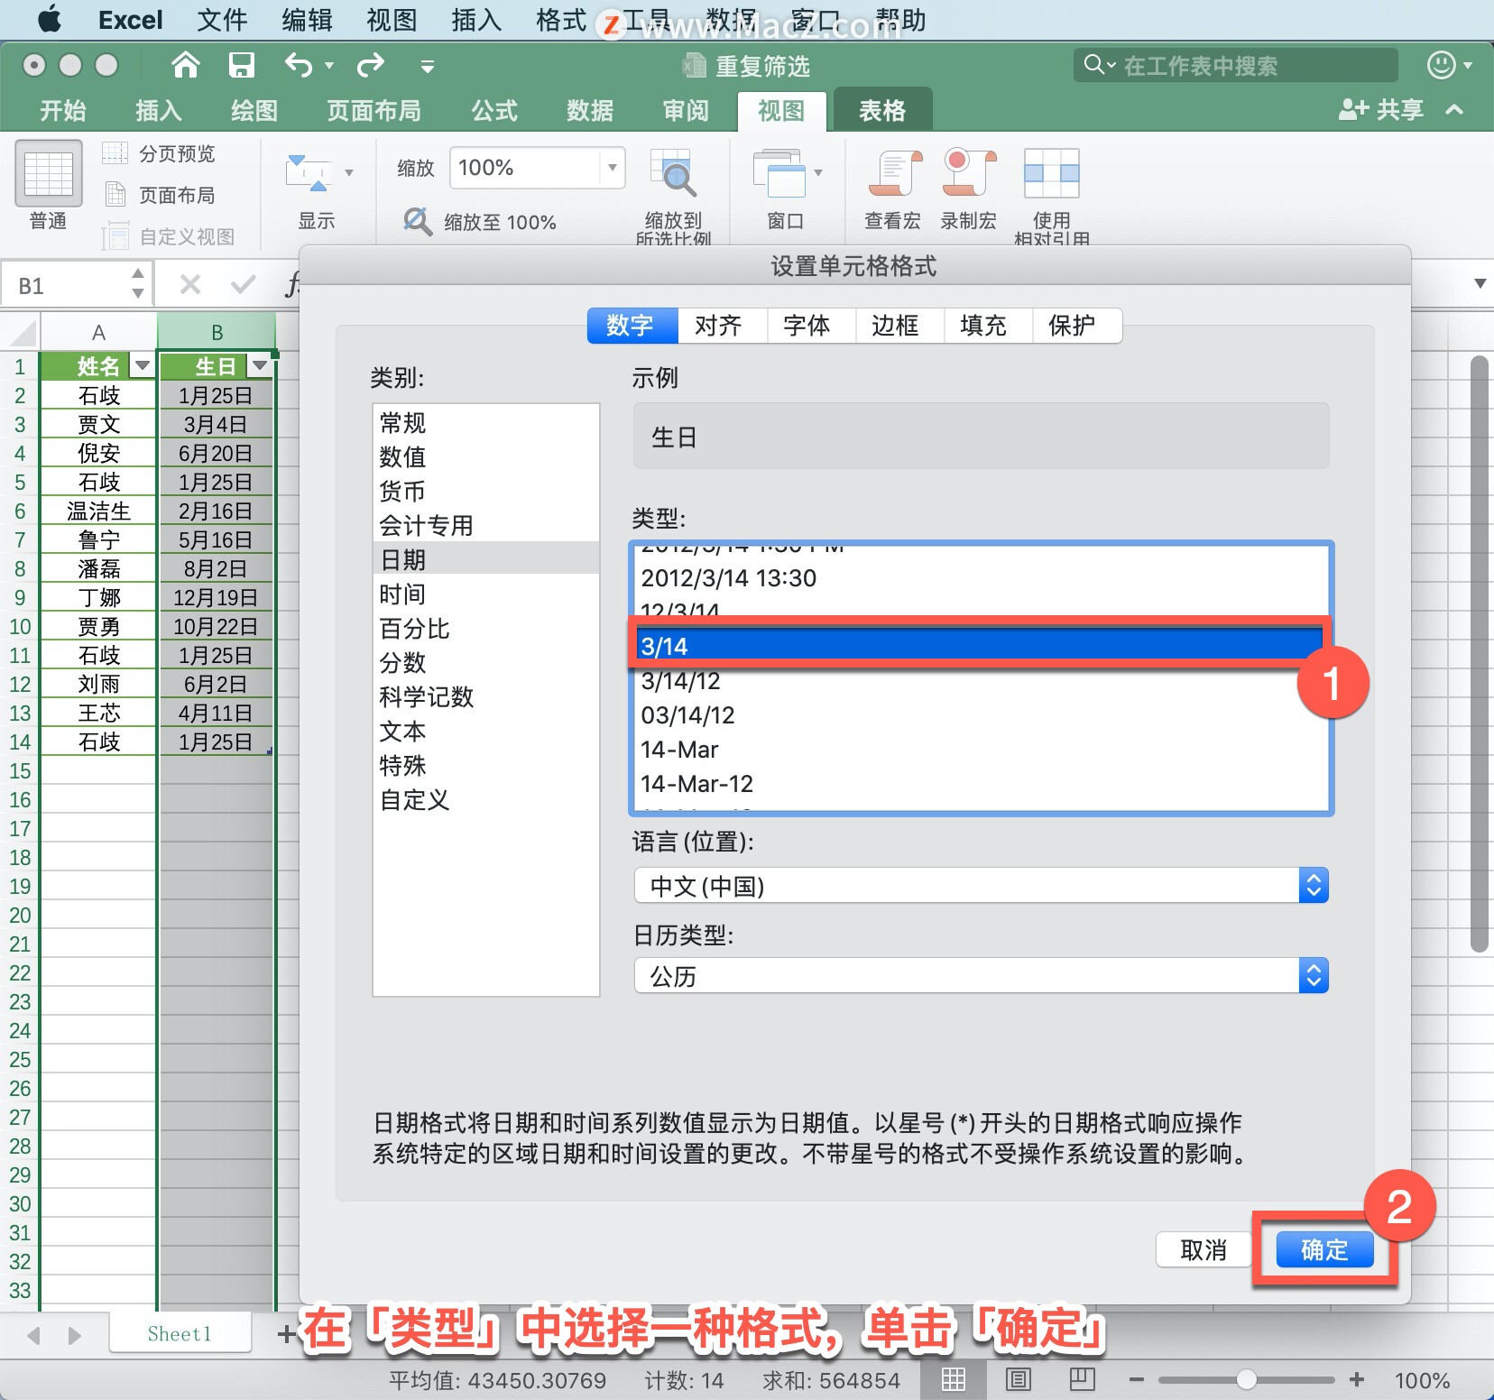Open the 开始 ribbon tab
This screenshot has height=1400, width=1494.
pos(62,110)
